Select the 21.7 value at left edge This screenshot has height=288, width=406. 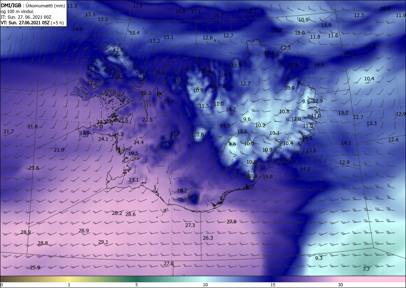coord(9,132)
